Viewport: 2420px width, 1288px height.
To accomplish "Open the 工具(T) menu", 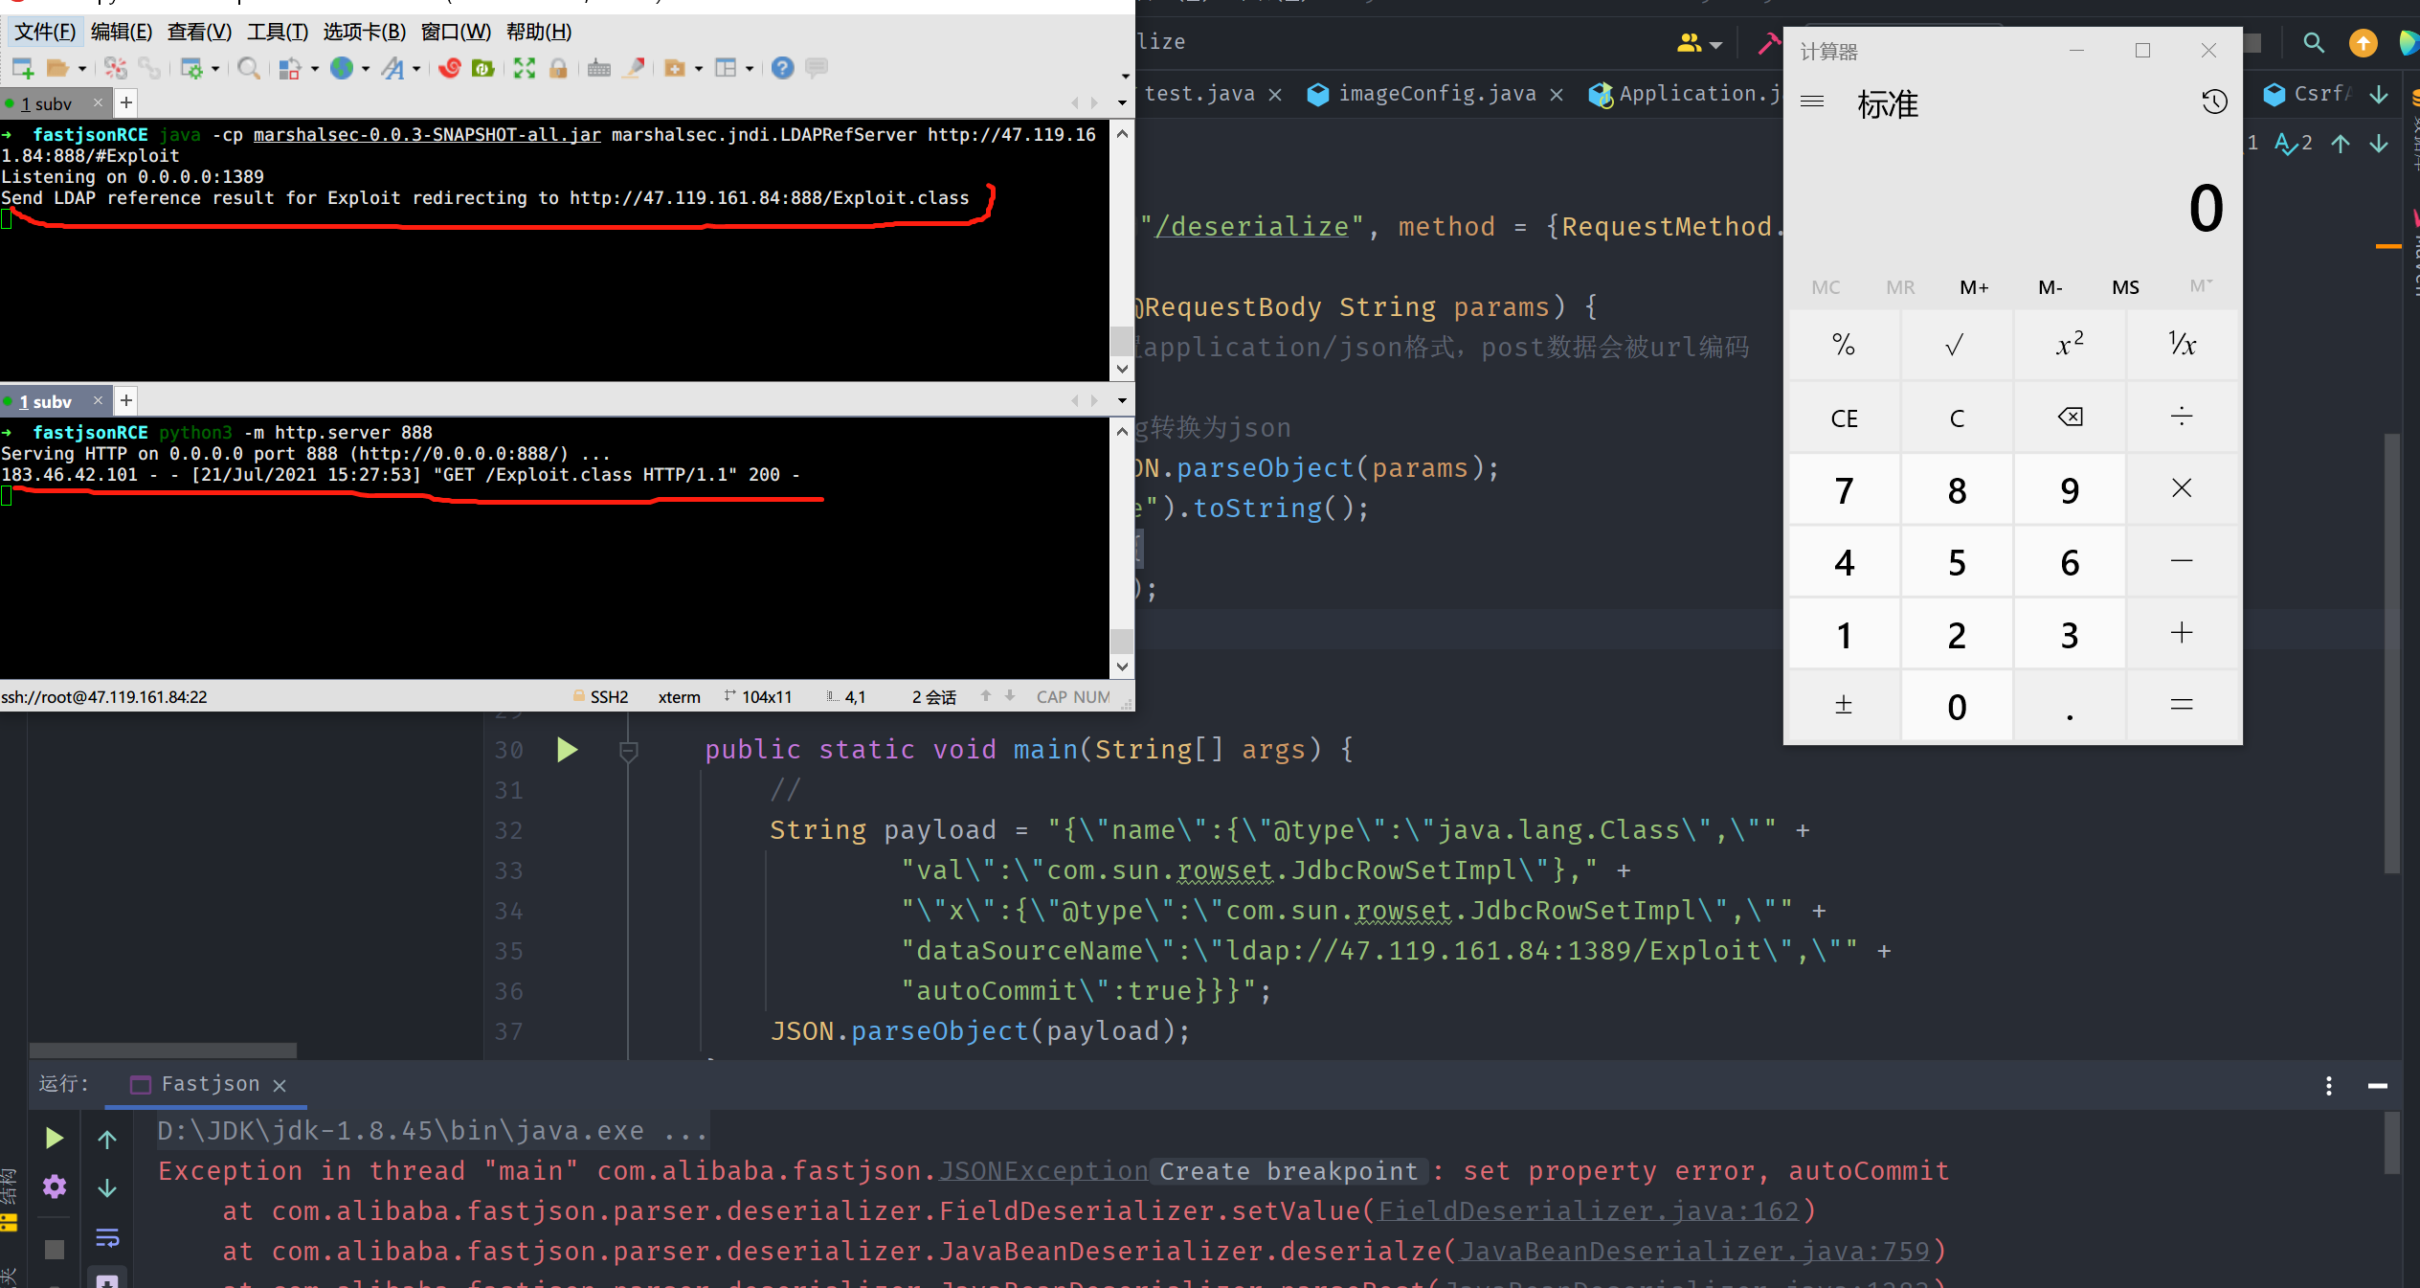I will point(277,32).
